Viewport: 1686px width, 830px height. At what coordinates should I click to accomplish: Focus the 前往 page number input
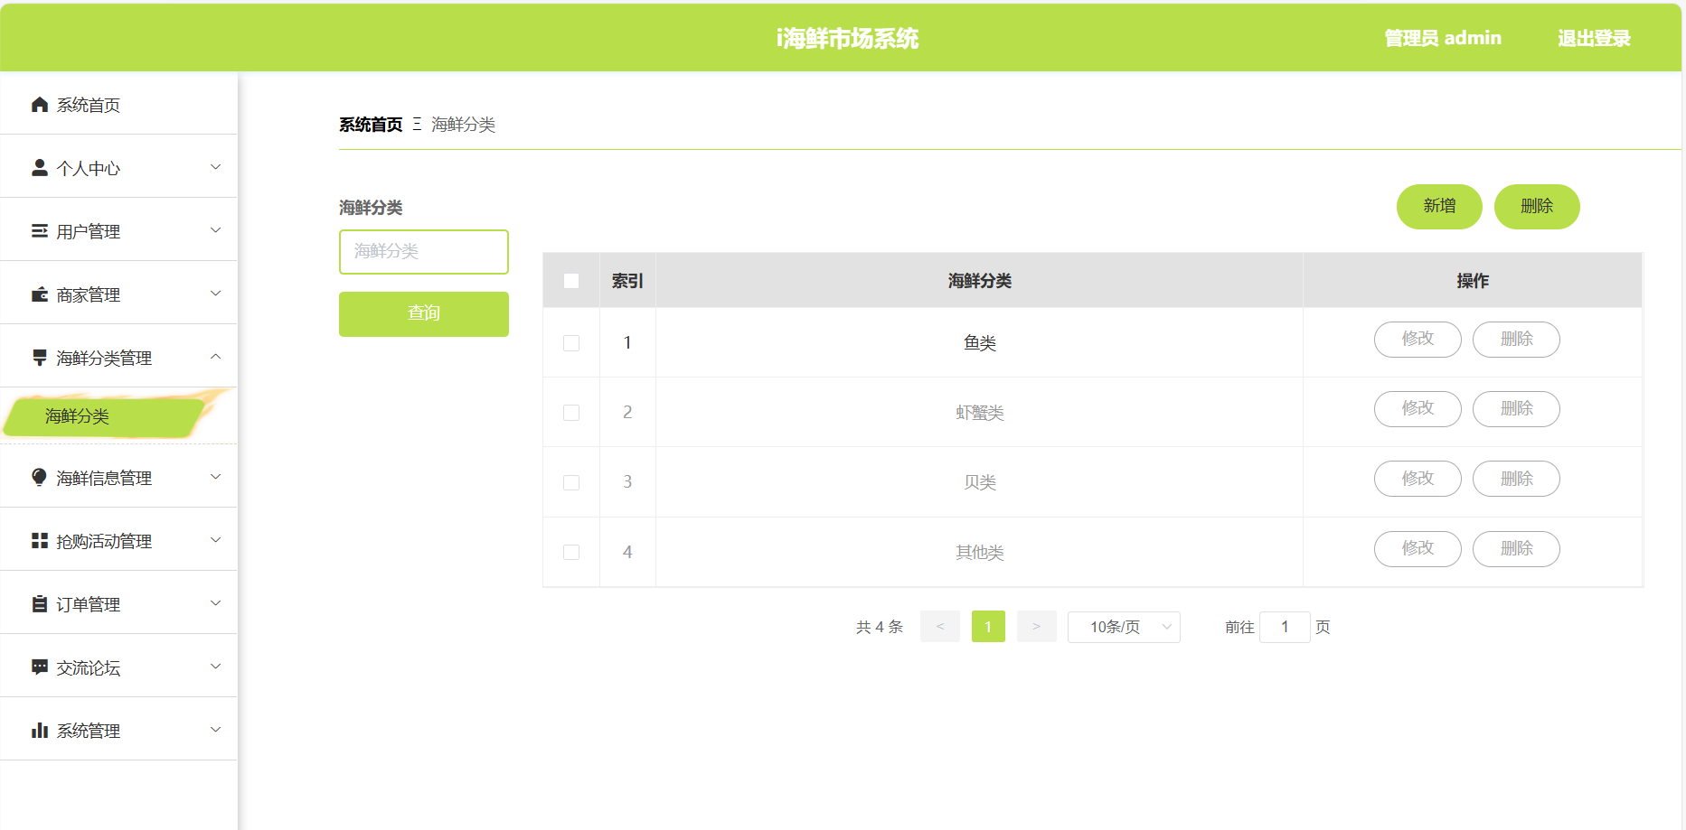point(1285,627)
